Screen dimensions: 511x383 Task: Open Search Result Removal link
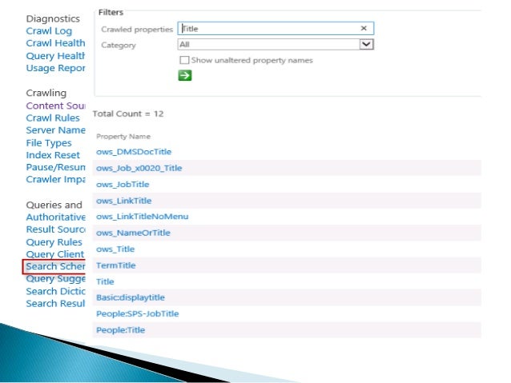pyautogui.click(x=55, y=304)
